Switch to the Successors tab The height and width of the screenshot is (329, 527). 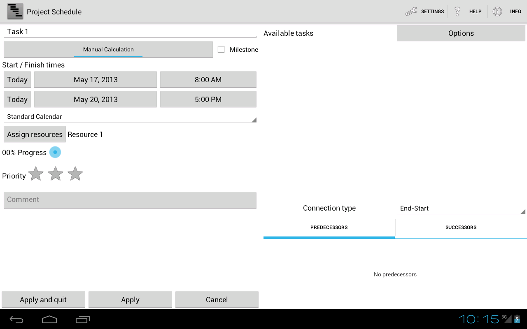(x=461, y=227)
